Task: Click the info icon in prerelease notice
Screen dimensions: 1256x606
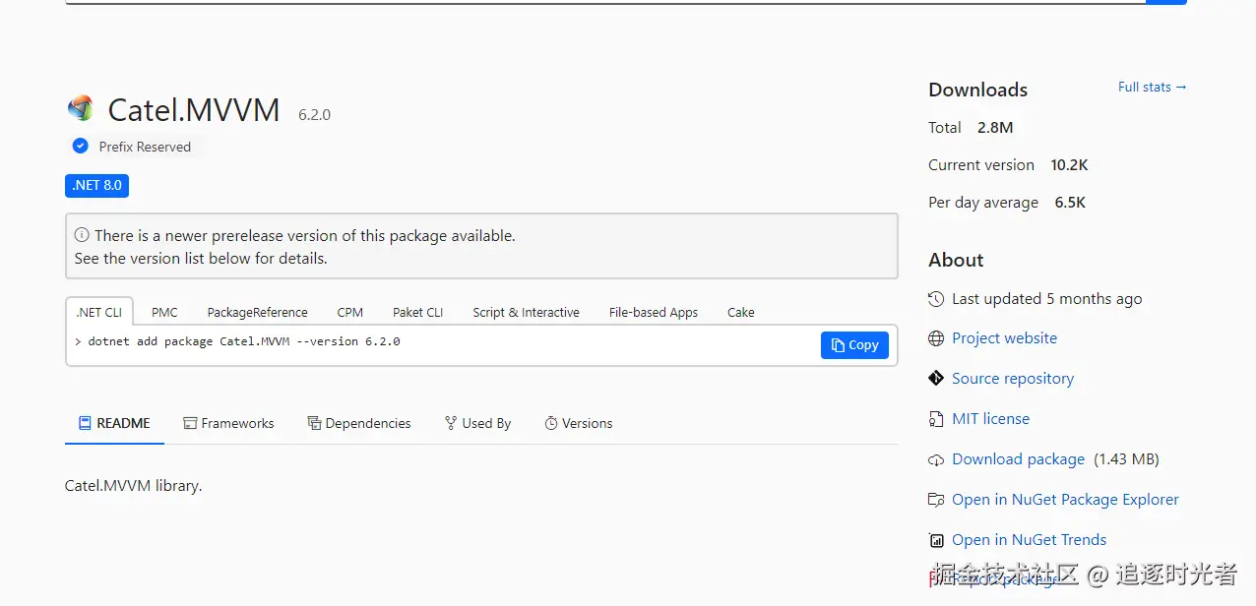Action: click(83, 236)
